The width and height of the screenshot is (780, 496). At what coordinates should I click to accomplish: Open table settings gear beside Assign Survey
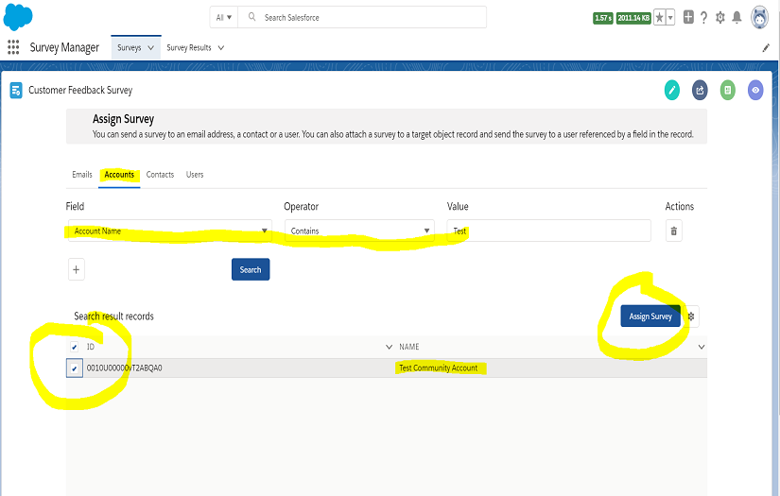click(691, 316)
